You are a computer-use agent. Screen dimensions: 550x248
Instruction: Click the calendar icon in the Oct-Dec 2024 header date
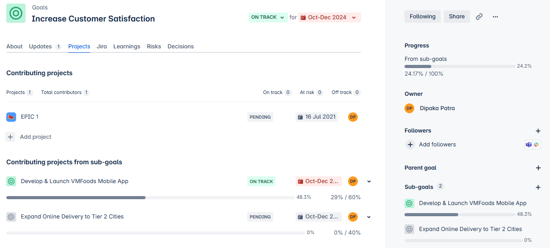[303, 17]
